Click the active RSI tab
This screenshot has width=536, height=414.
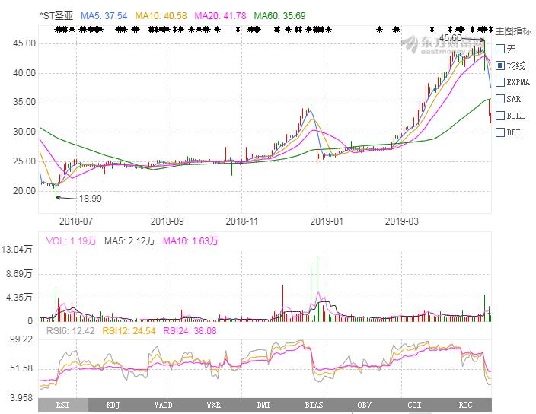tap(63, 405)
